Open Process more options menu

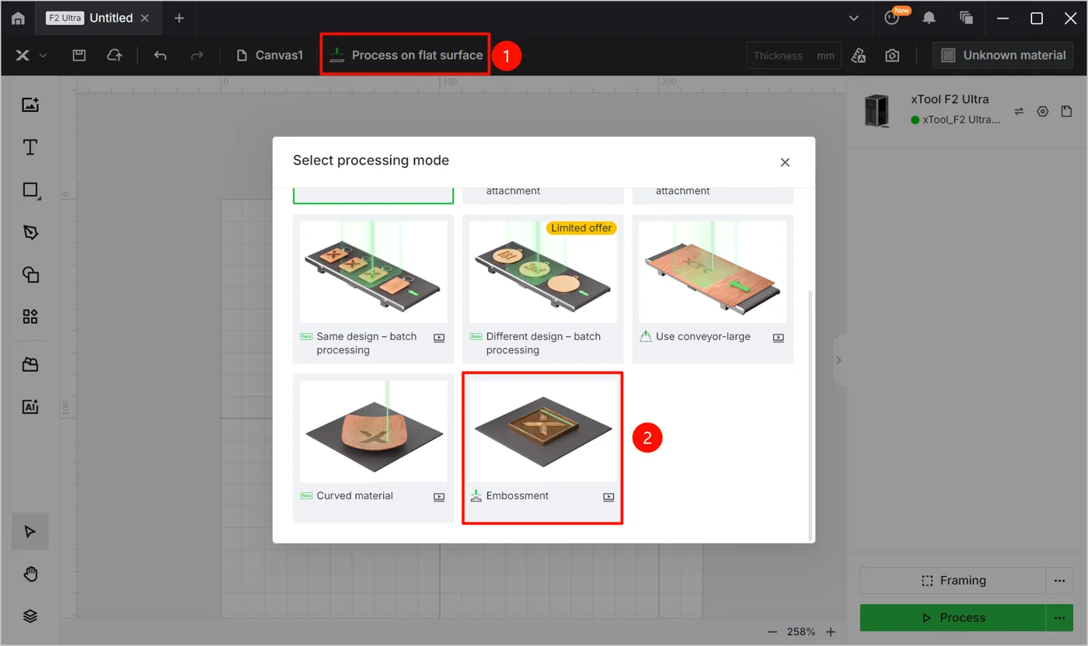(x=1058, y=617)
